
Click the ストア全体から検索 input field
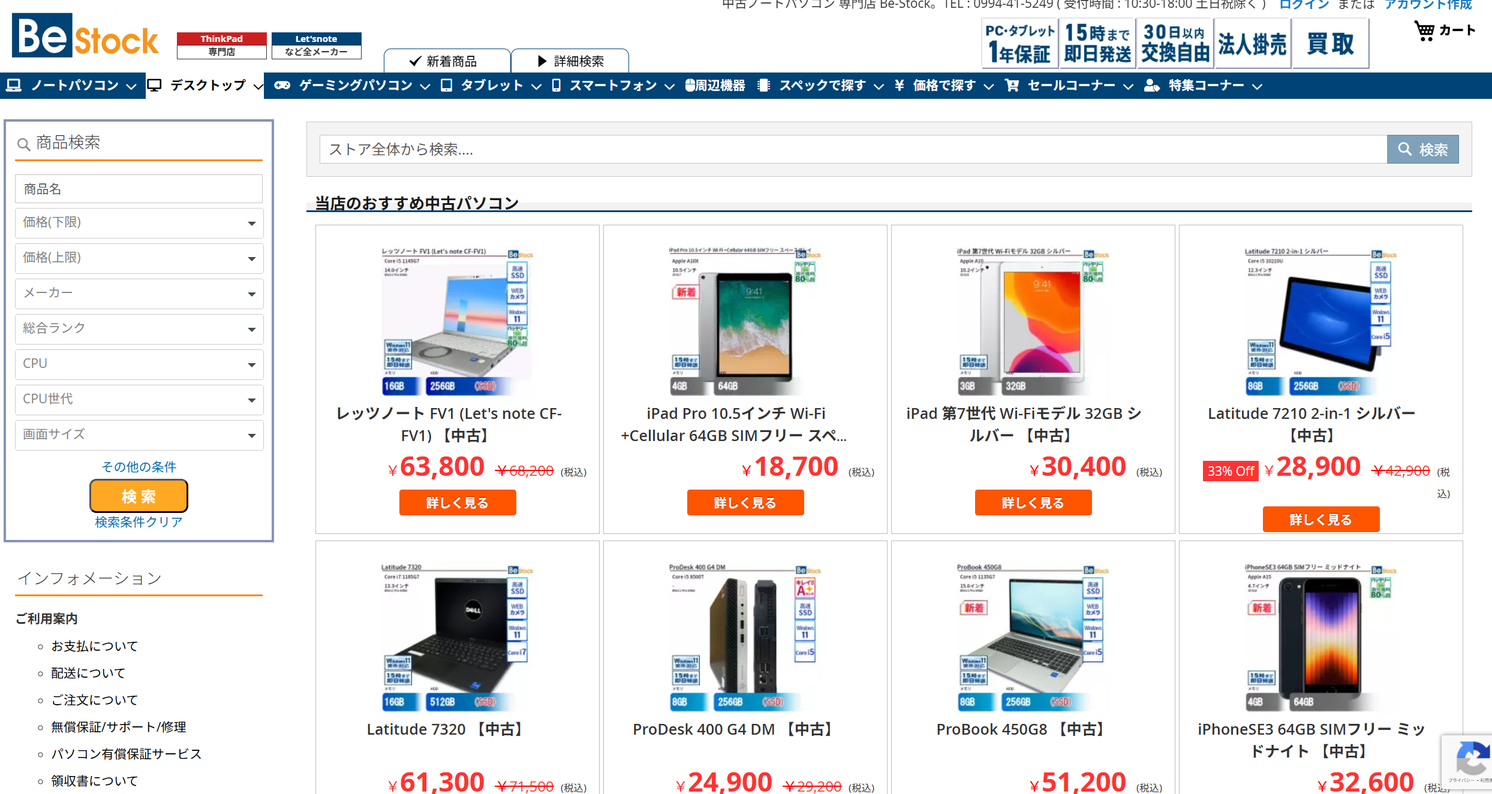pos(853,149)
